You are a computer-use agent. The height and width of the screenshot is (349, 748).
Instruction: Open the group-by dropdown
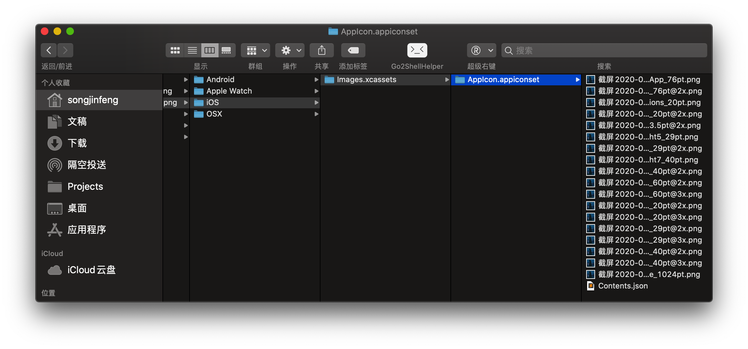pos(255,50)
